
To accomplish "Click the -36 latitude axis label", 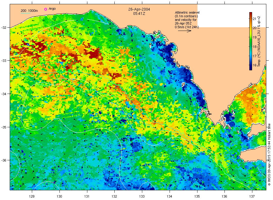I will point(4,160).
